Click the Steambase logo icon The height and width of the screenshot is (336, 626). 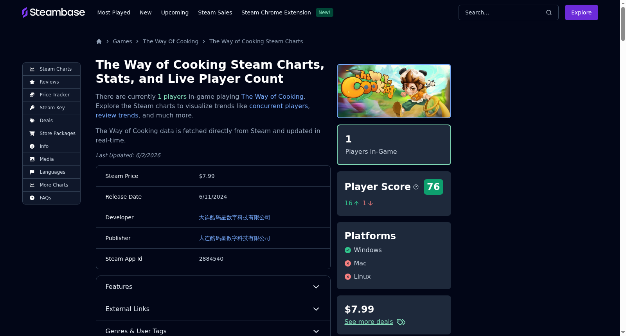pyautogui.click(x=25, y=12)
